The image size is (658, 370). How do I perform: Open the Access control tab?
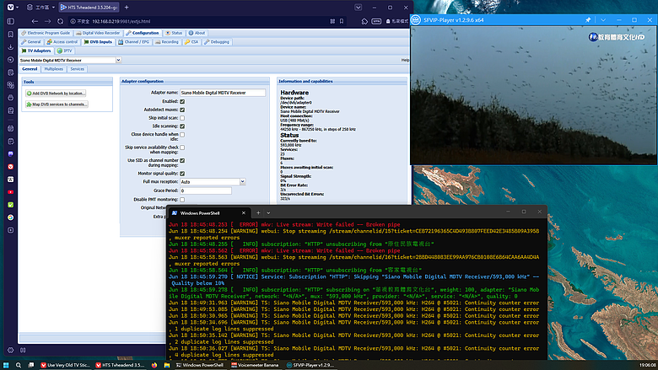(62, 42)
